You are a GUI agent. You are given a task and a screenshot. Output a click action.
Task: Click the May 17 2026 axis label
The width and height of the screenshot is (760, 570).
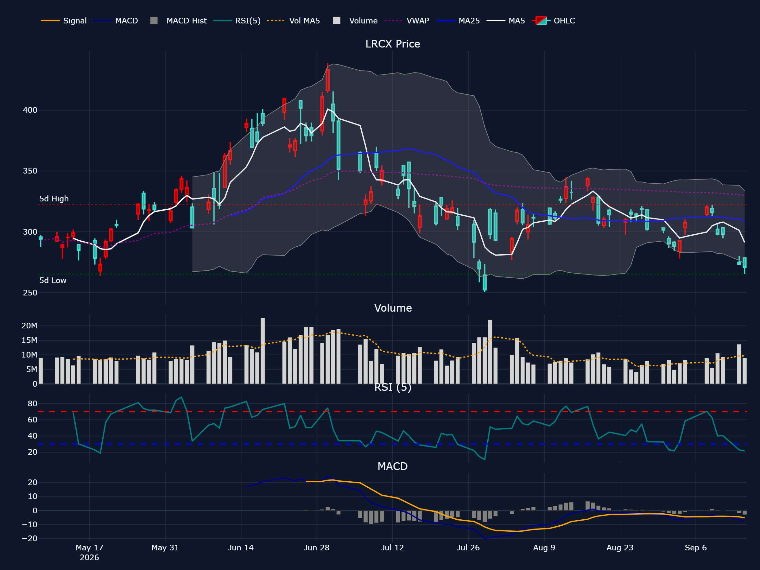89,553
